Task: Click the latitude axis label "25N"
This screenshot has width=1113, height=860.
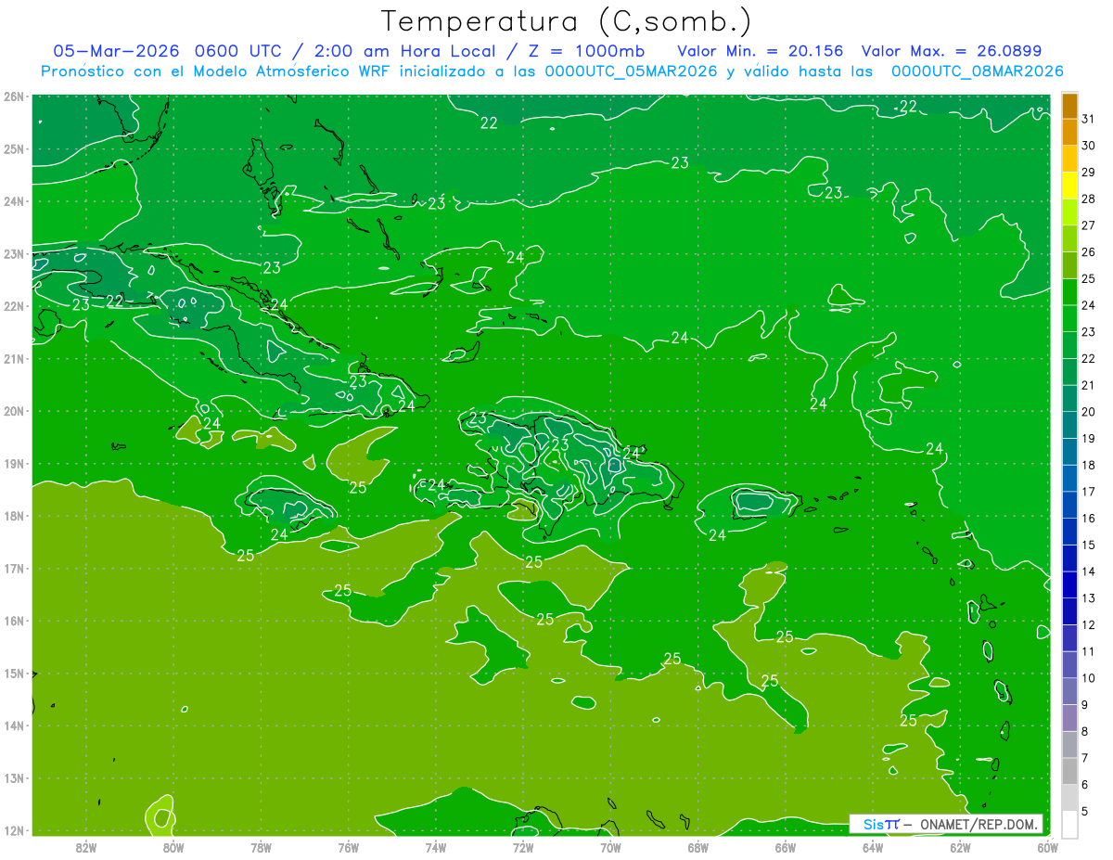Action: click(x=14, y=148)
